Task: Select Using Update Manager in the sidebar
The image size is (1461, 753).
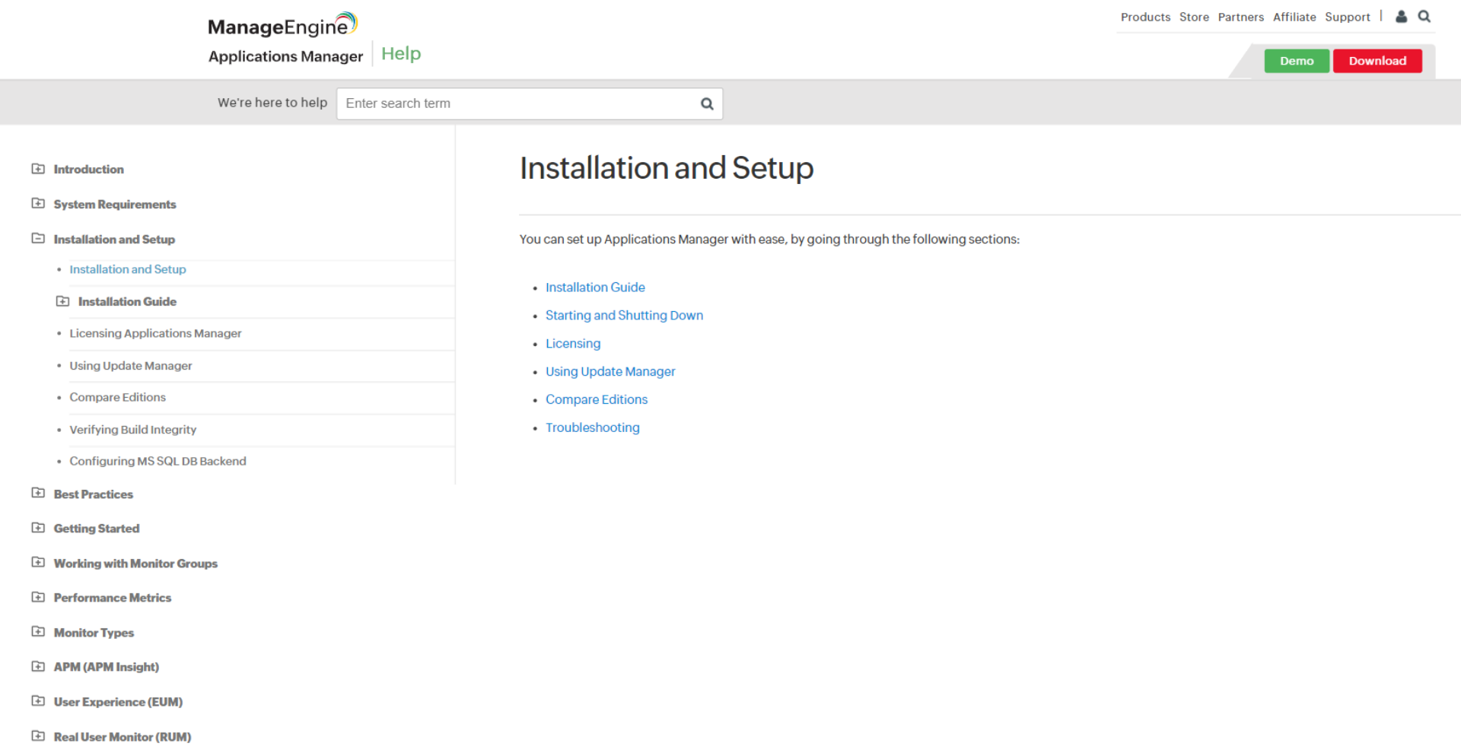Action: 131,366
